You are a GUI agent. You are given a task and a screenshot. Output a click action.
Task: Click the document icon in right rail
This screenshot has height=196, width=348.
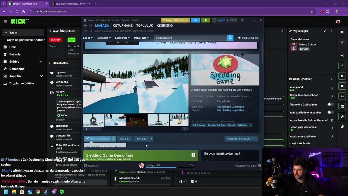coord(342,76)
